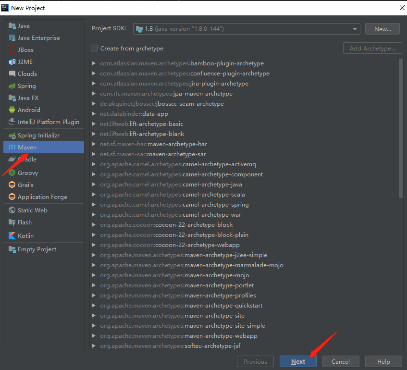
Task: Select camel-archetype-scala entry
Action: point(173,195)
